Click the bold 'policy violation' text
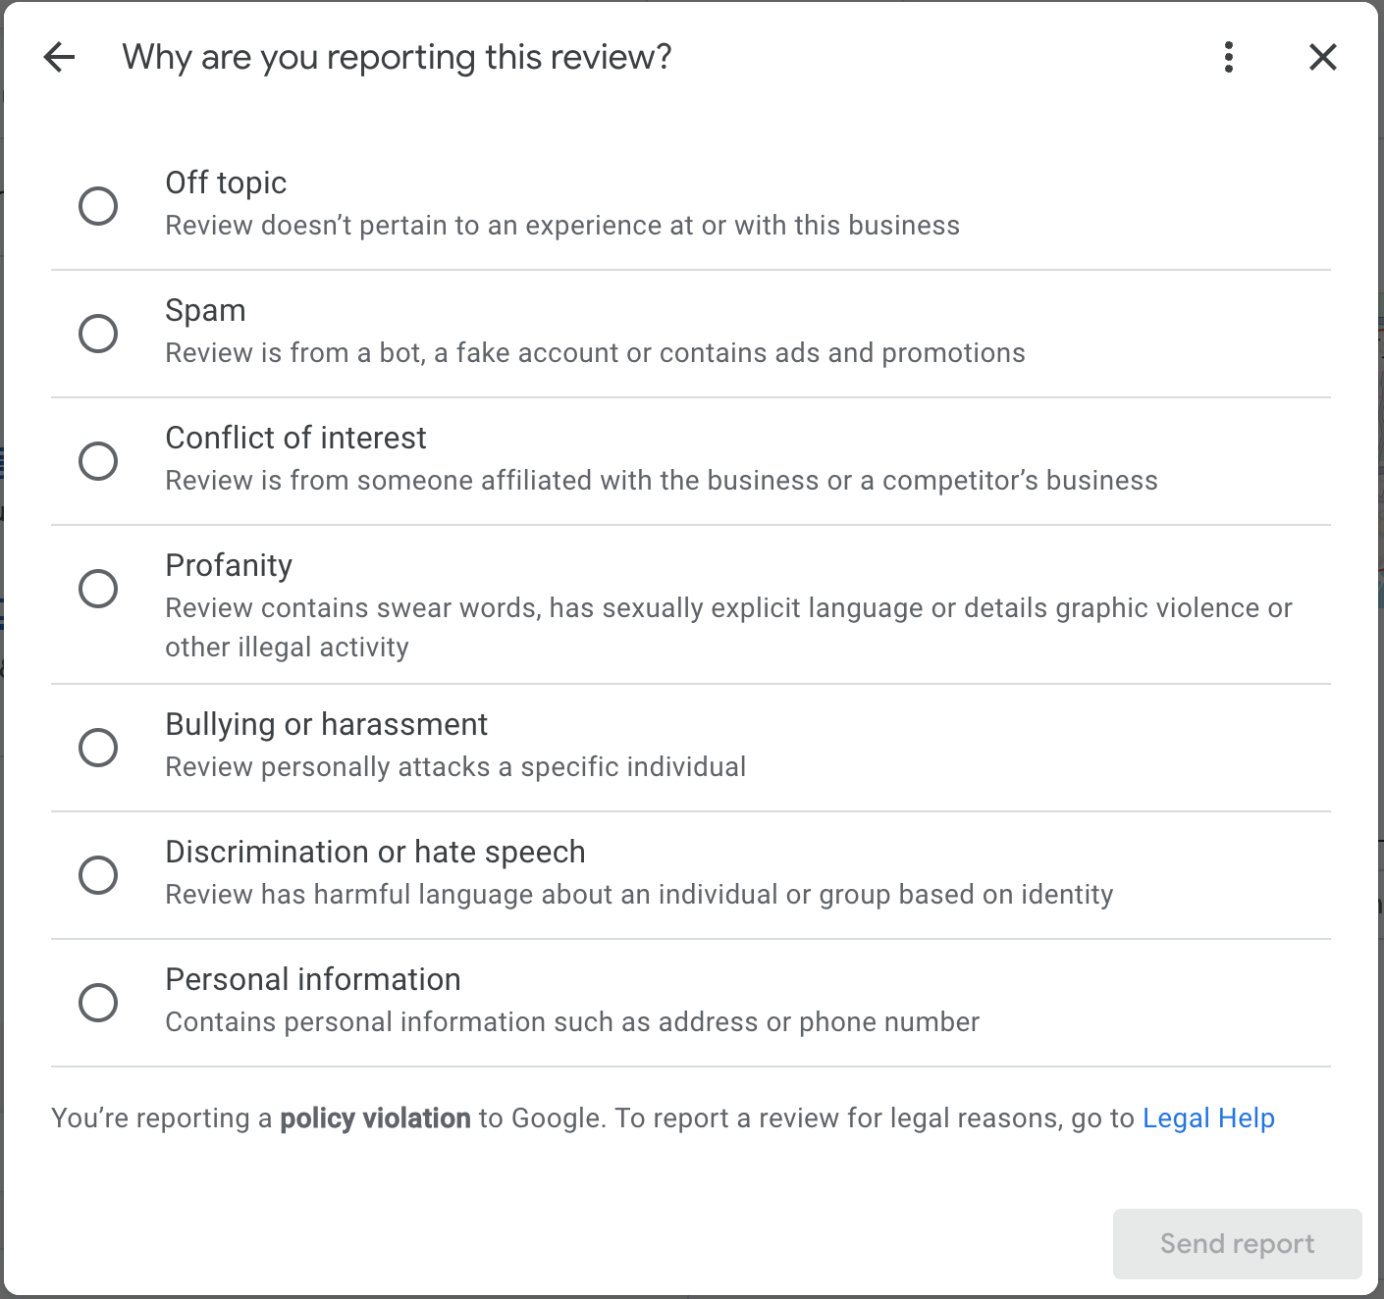 [x=375, y=1118]
